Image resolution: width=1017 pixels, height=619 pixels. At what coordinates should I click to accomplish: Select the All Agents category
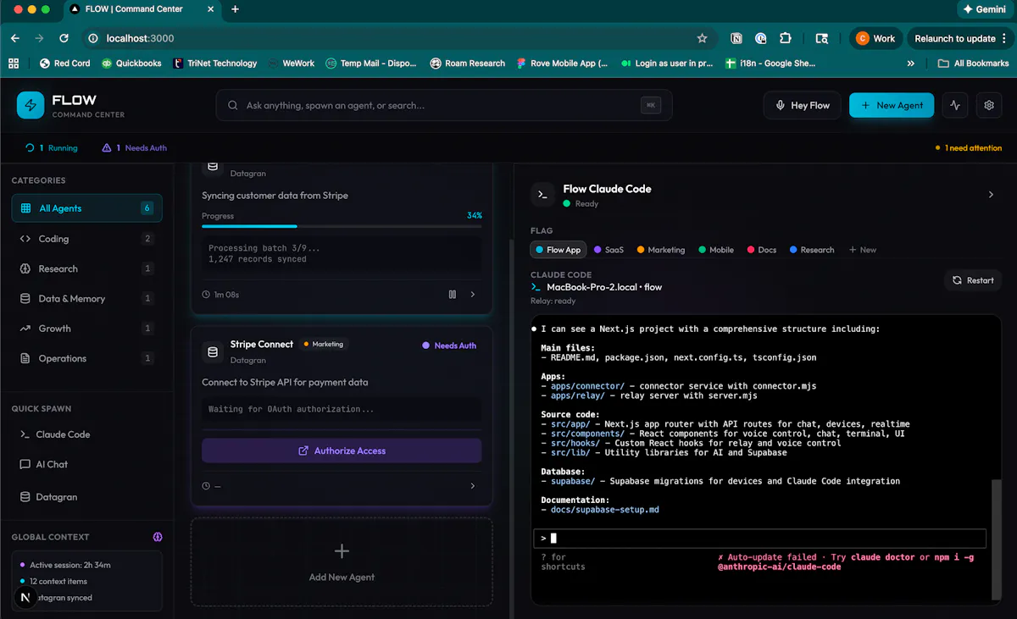click(86, 208)
